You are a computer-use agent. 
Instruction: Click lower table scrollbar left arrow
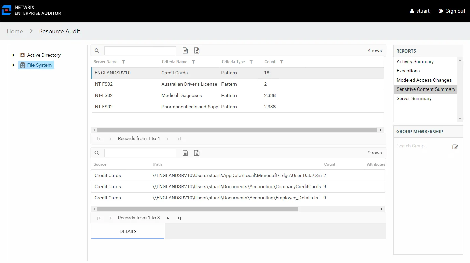coord(94,209)
